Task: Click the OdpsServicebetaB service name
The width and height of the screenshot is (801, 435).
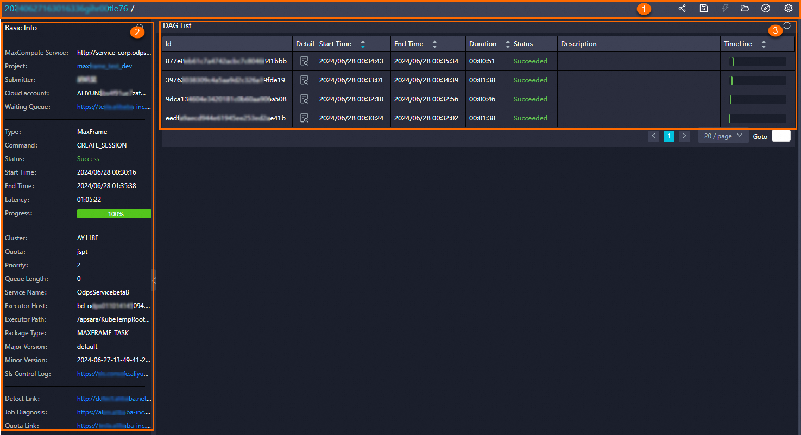Action: coord(103,292)
